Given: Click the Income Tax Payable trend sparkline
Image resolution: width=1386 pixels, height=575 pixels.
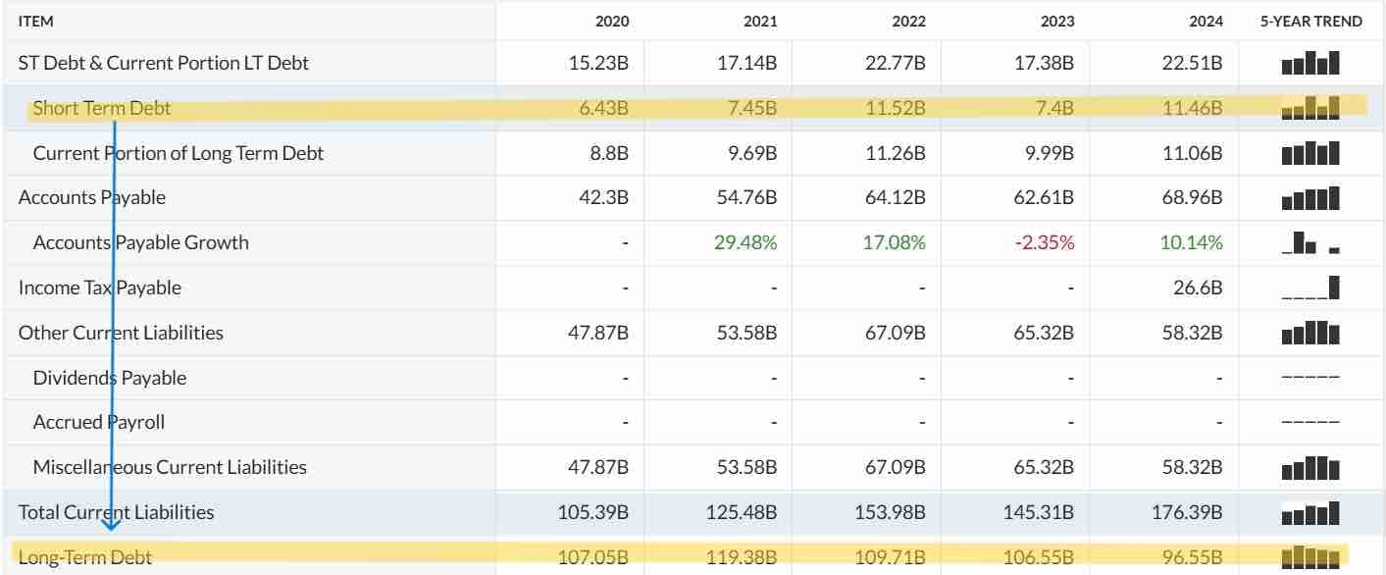Looking at the screenshot, I should pyautogui.click(x=1310, y=287).
